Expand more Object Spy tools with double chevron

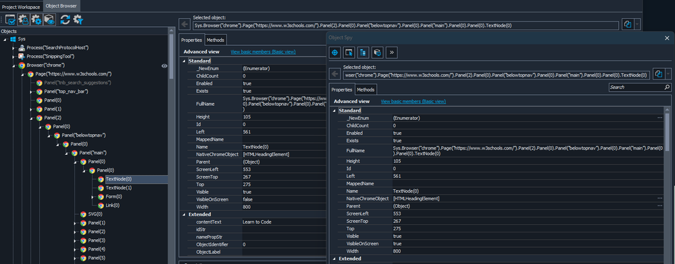(x=391, y=53)
